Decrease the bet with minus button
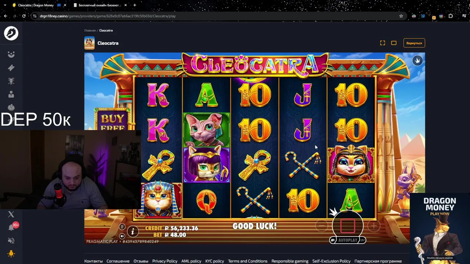Viewport: 470px width, 264px height. click(x=321, y=226)
